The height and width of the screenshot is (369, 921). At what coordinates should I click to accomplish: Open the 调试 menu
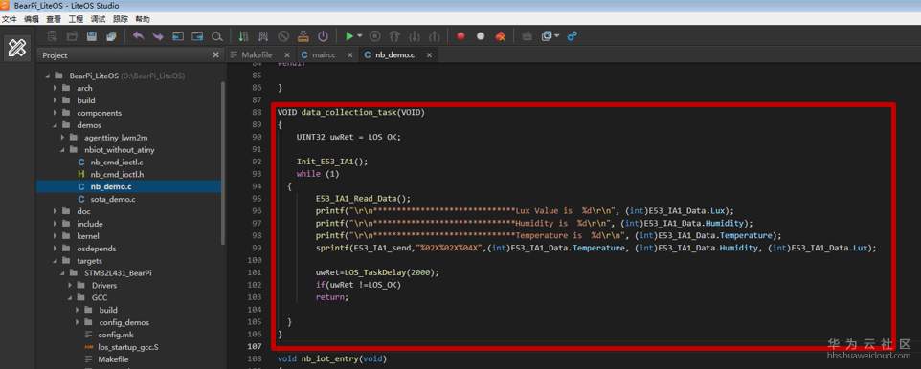98,19
